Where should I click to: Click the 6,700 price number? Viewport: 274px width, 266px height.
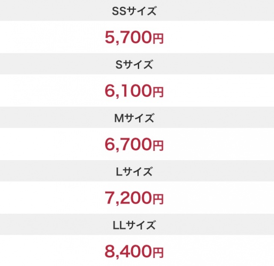click(x=128, y=145)
